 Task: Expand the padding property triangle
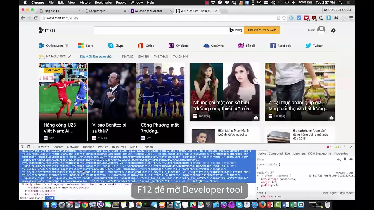click(x=274, y=185)
